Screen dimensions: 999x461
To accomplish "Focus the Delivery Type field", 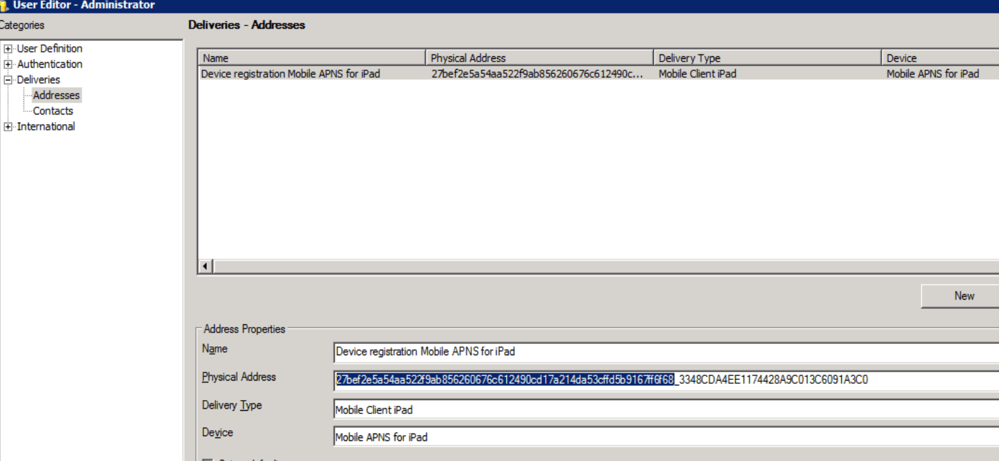I will (x=666, y=409).
